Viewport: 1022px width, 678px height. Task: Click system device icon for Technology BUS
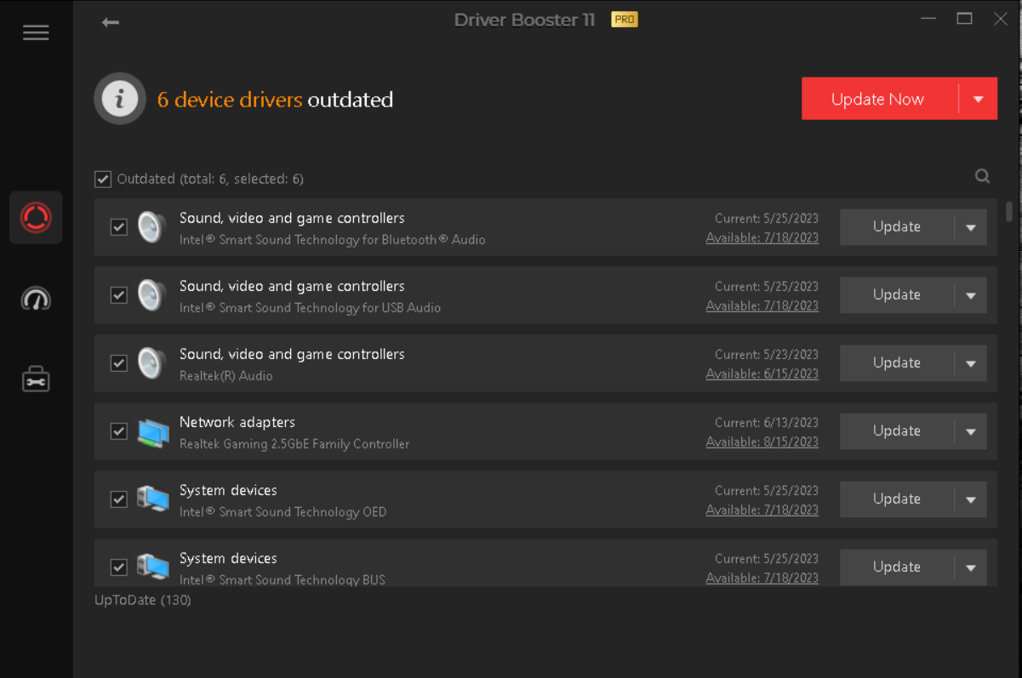(x=153, y=567)
